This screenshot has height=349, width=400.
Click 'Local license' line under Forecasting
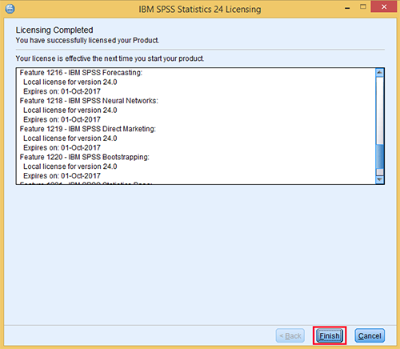tap(70, 82)
